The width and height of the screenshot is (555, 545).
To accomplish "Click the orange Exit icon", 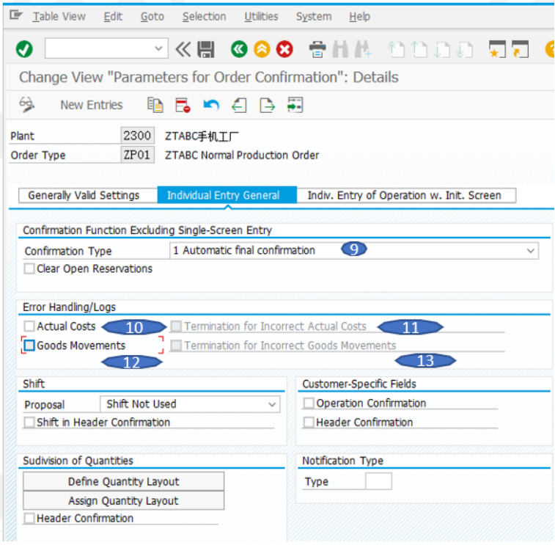I will [x=262, y=49].
